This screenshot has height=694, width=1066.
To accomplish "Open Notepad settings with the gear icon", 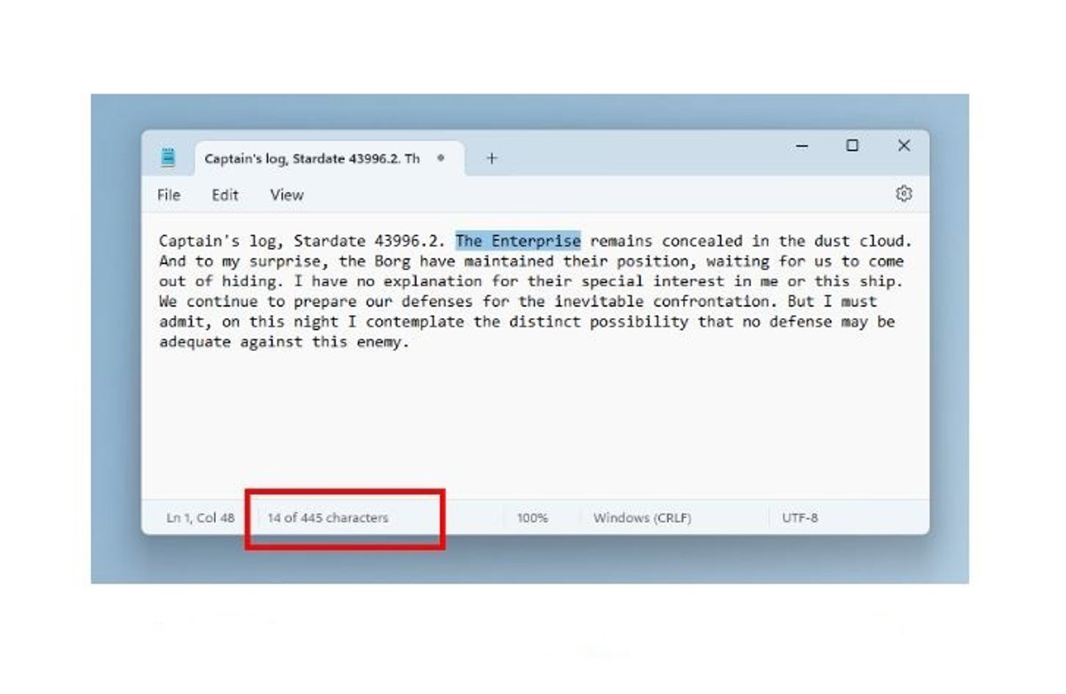I will coord(903,194).
